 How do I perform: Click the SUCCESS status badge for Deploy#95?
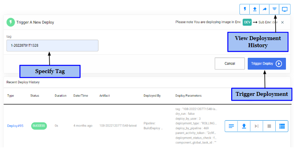[39, 126]
